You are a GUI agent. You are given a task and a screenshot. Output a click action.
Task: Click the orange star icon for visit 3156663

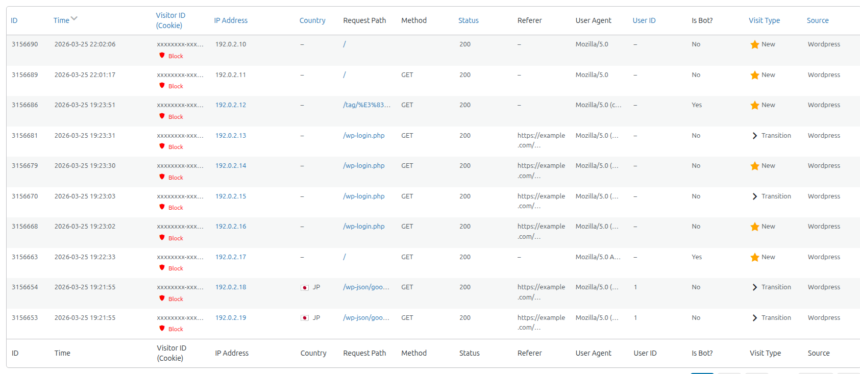tap(755, 257)
